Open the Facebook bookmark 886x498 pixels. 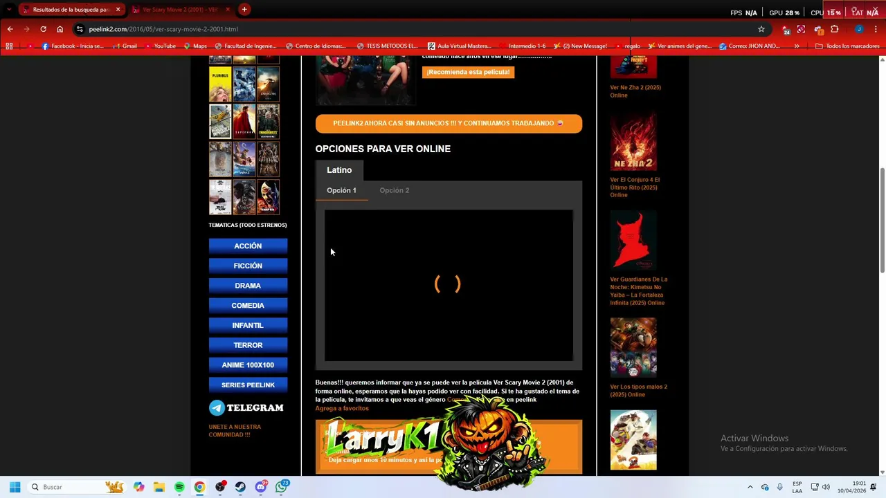(x=73, y=46)
